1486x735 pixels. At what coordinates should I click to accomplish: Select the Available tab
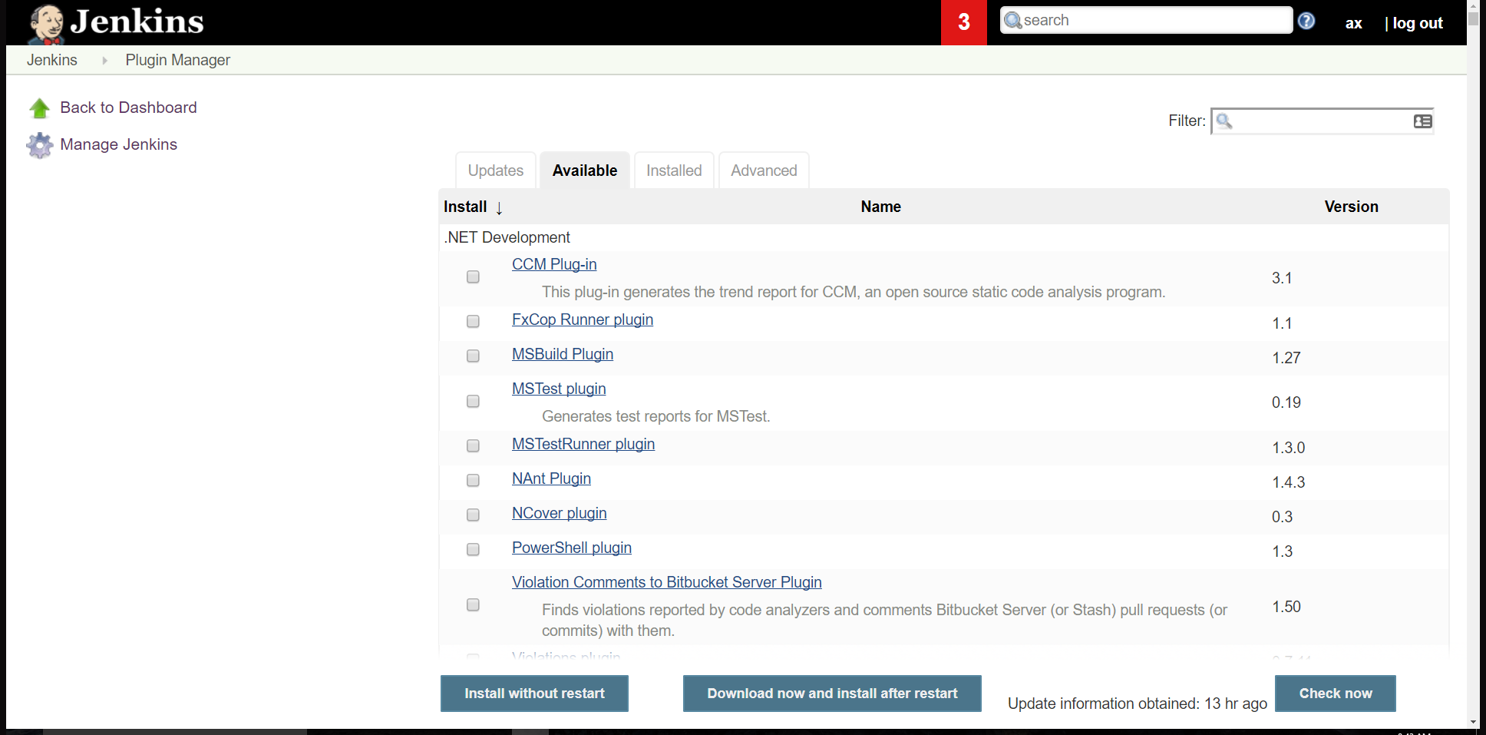[x=585, y=171]
